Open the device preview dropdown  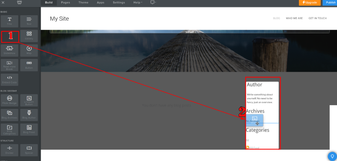coord(153,2)
